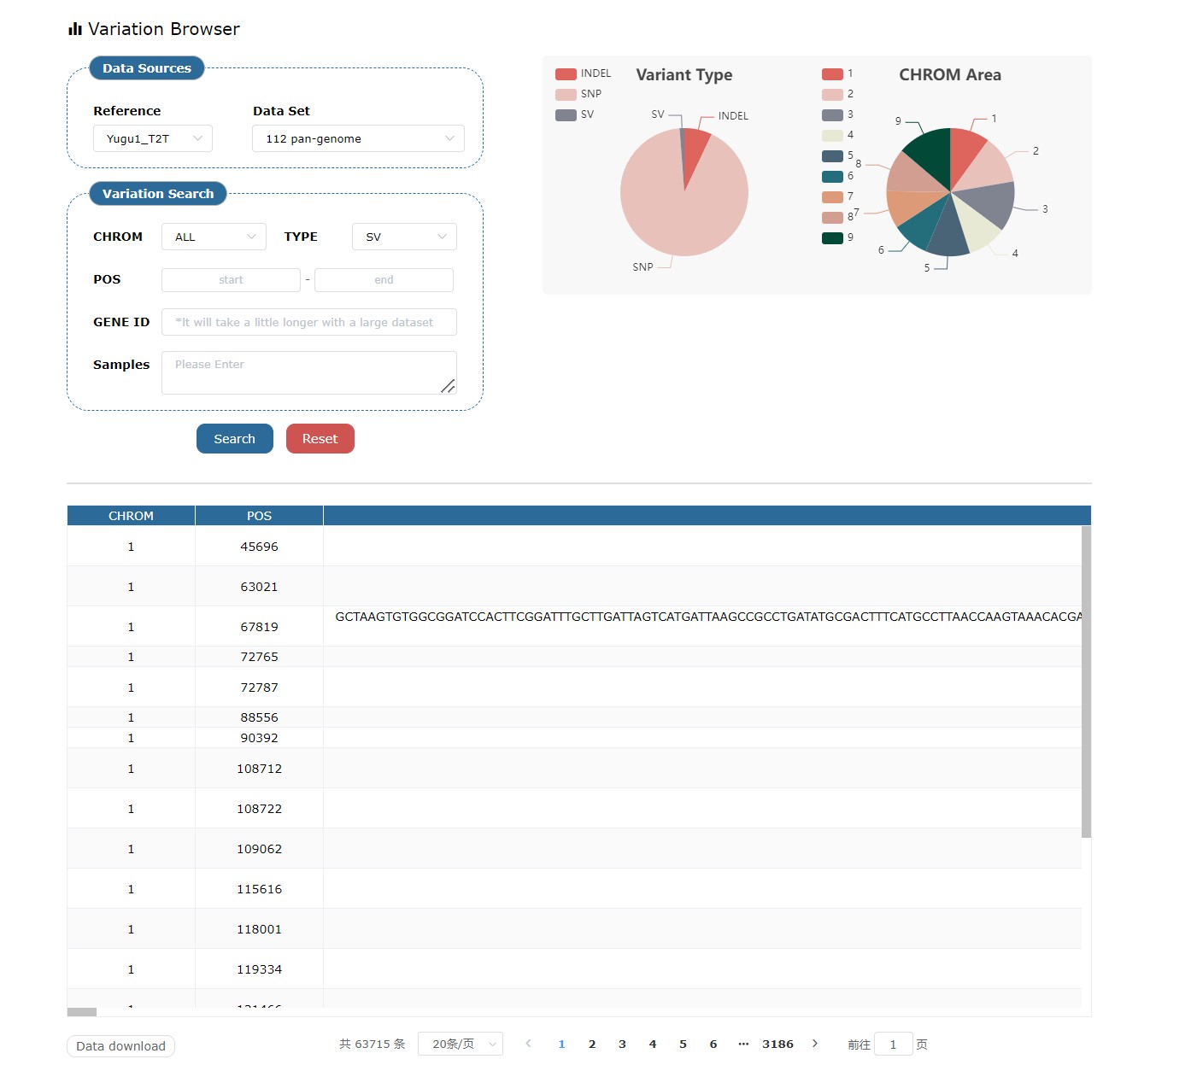The width and height of the screenshot is (1197, 1065).
Task: Toggle SNP legend in Variant Type chart
Action: coord(578,94)
